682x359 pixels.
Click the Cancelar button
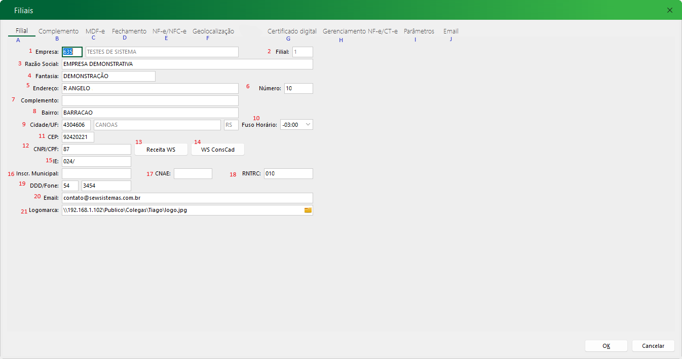[x=653, y=346]
